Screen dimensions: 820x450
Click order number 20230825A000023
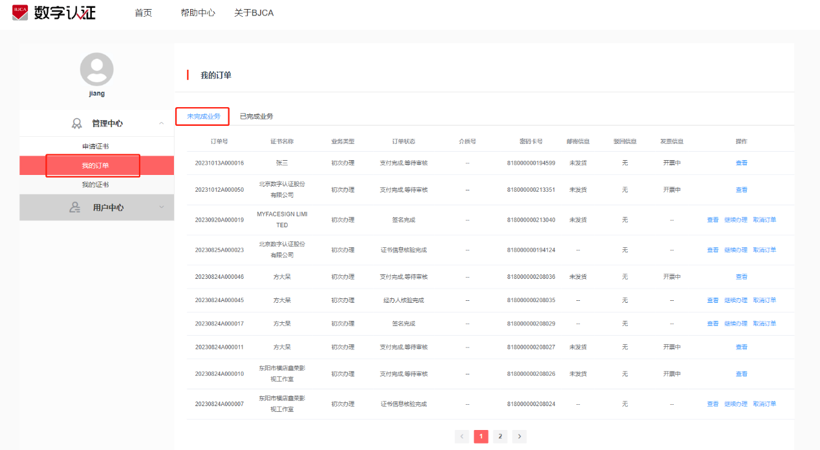(219, 250)
